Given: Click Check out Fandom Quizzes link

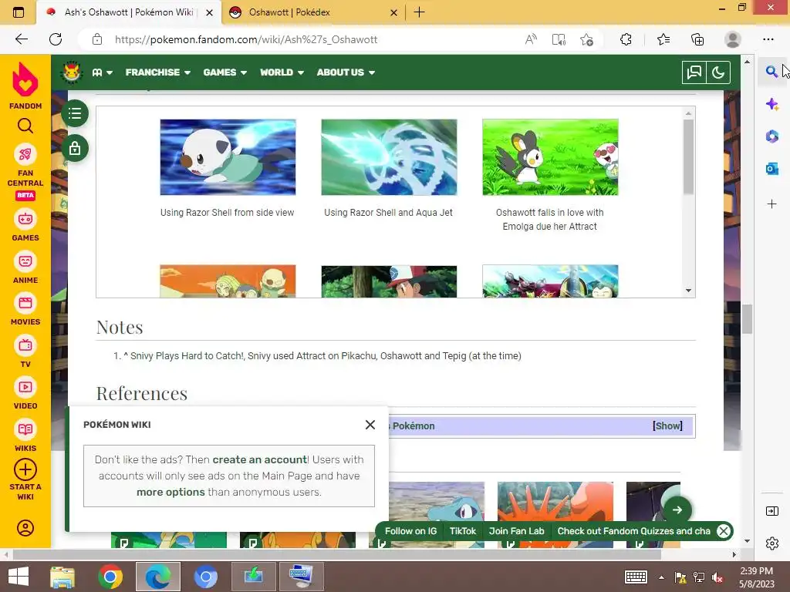Looking at the screenshot, I should (634, 531).
